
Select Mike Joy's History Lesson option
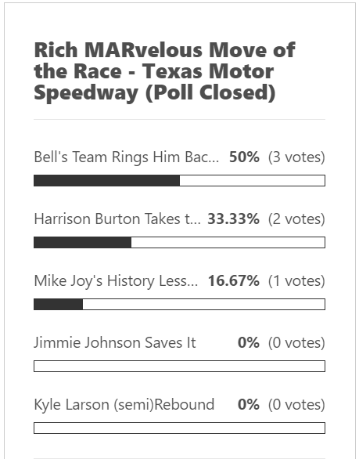tap(116, 281)
